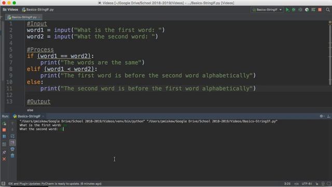Click the 'elif' keyword on line 8
This screenshot has width=332, height=187.
(33, 69)
